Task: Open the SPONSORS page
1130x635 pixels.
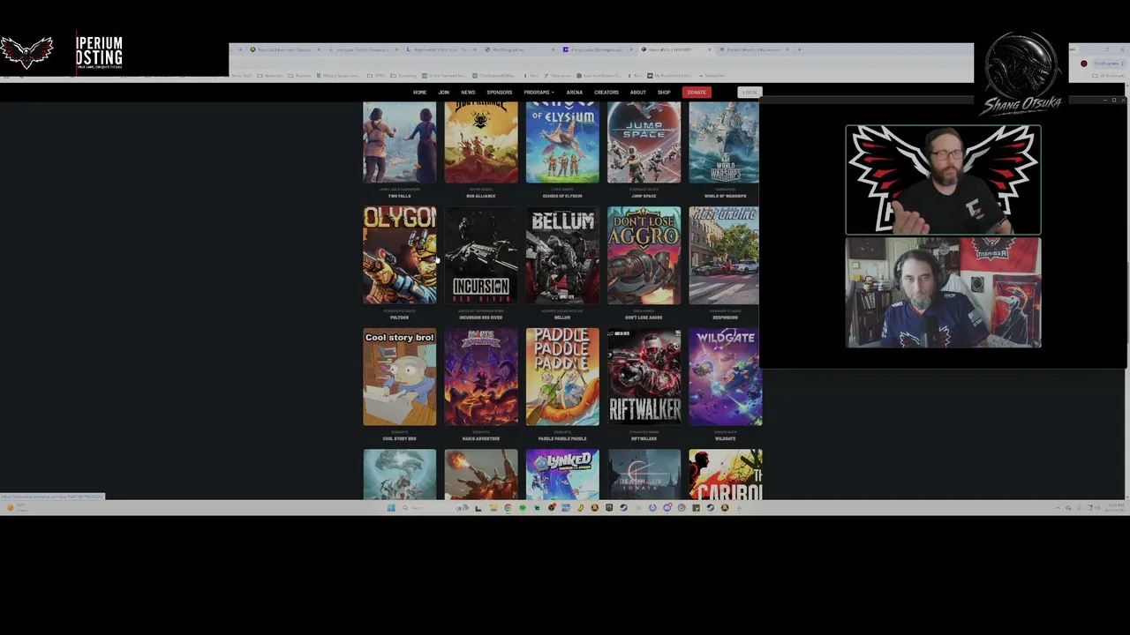Action: pyautogui.click(x=499, y=93)
